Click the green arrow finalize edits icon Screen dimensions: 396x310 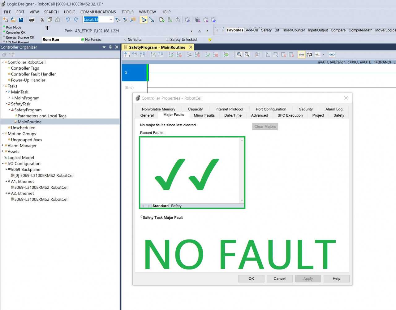point(226,54)
